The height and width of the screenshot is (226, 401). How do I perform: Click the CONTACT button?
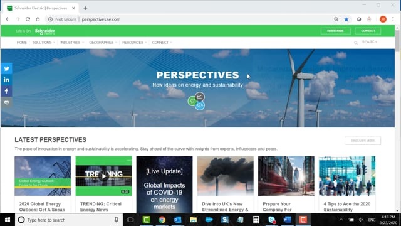pyautogui.click(x=368, y=31)
